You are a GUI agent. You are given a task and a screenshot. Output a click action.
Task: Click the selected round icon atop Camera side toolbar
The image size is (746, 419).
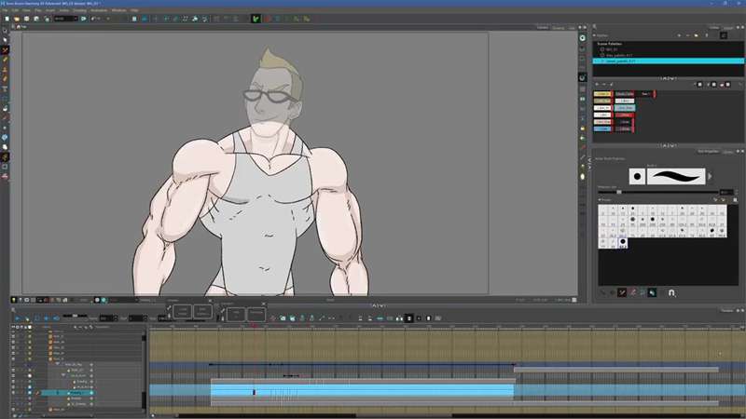click(582, 38)
